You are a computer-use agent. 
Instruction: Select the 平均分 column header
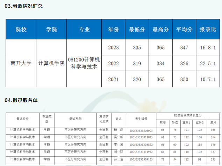(184, 29)
